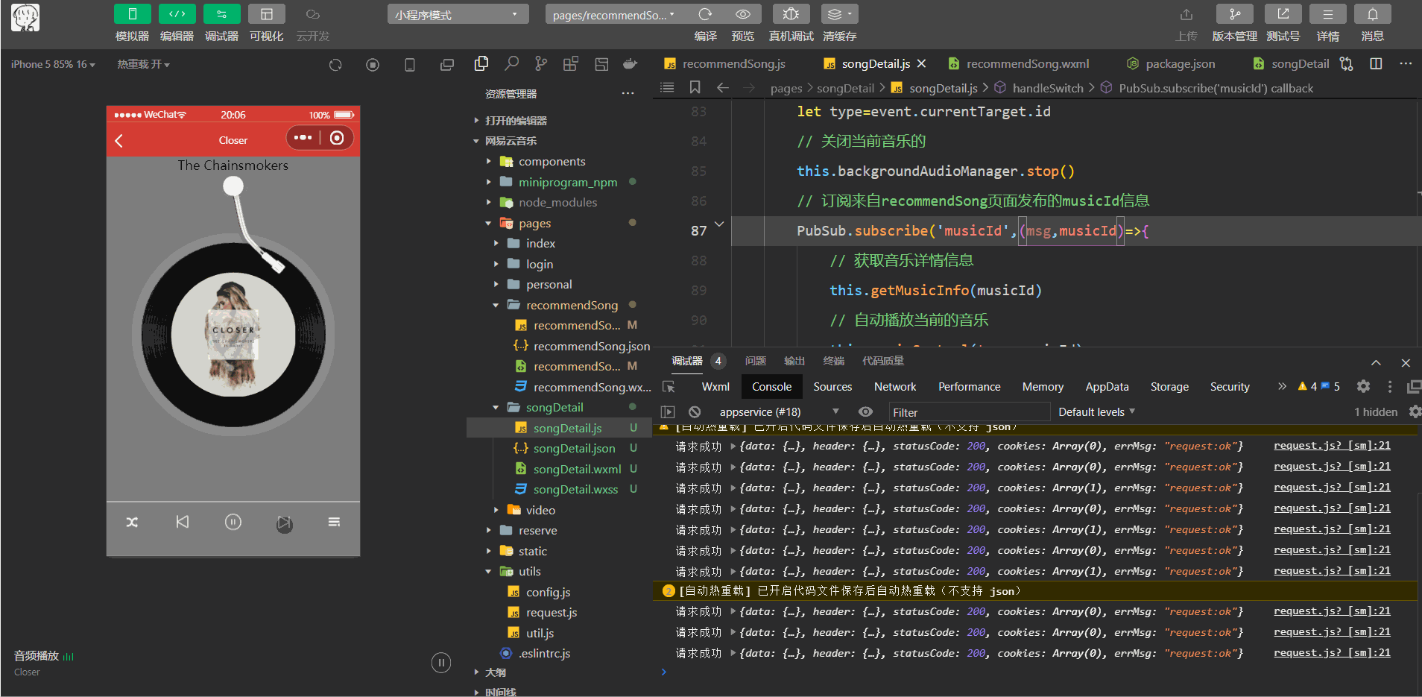Image resolution: width=1422 pixels, height=697 pixels.
Task: Open the playlist icon in simulator
Action: click(335, 522)
